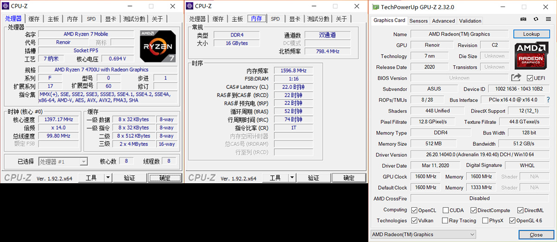Select GPU-Z Graphics Card tab
This screenshot has height=242, width=557.
[389, 20]
